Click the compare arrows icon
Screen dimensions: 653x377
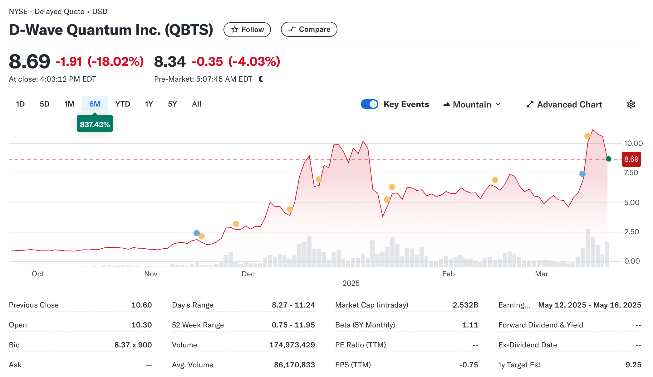click(292, 29)
